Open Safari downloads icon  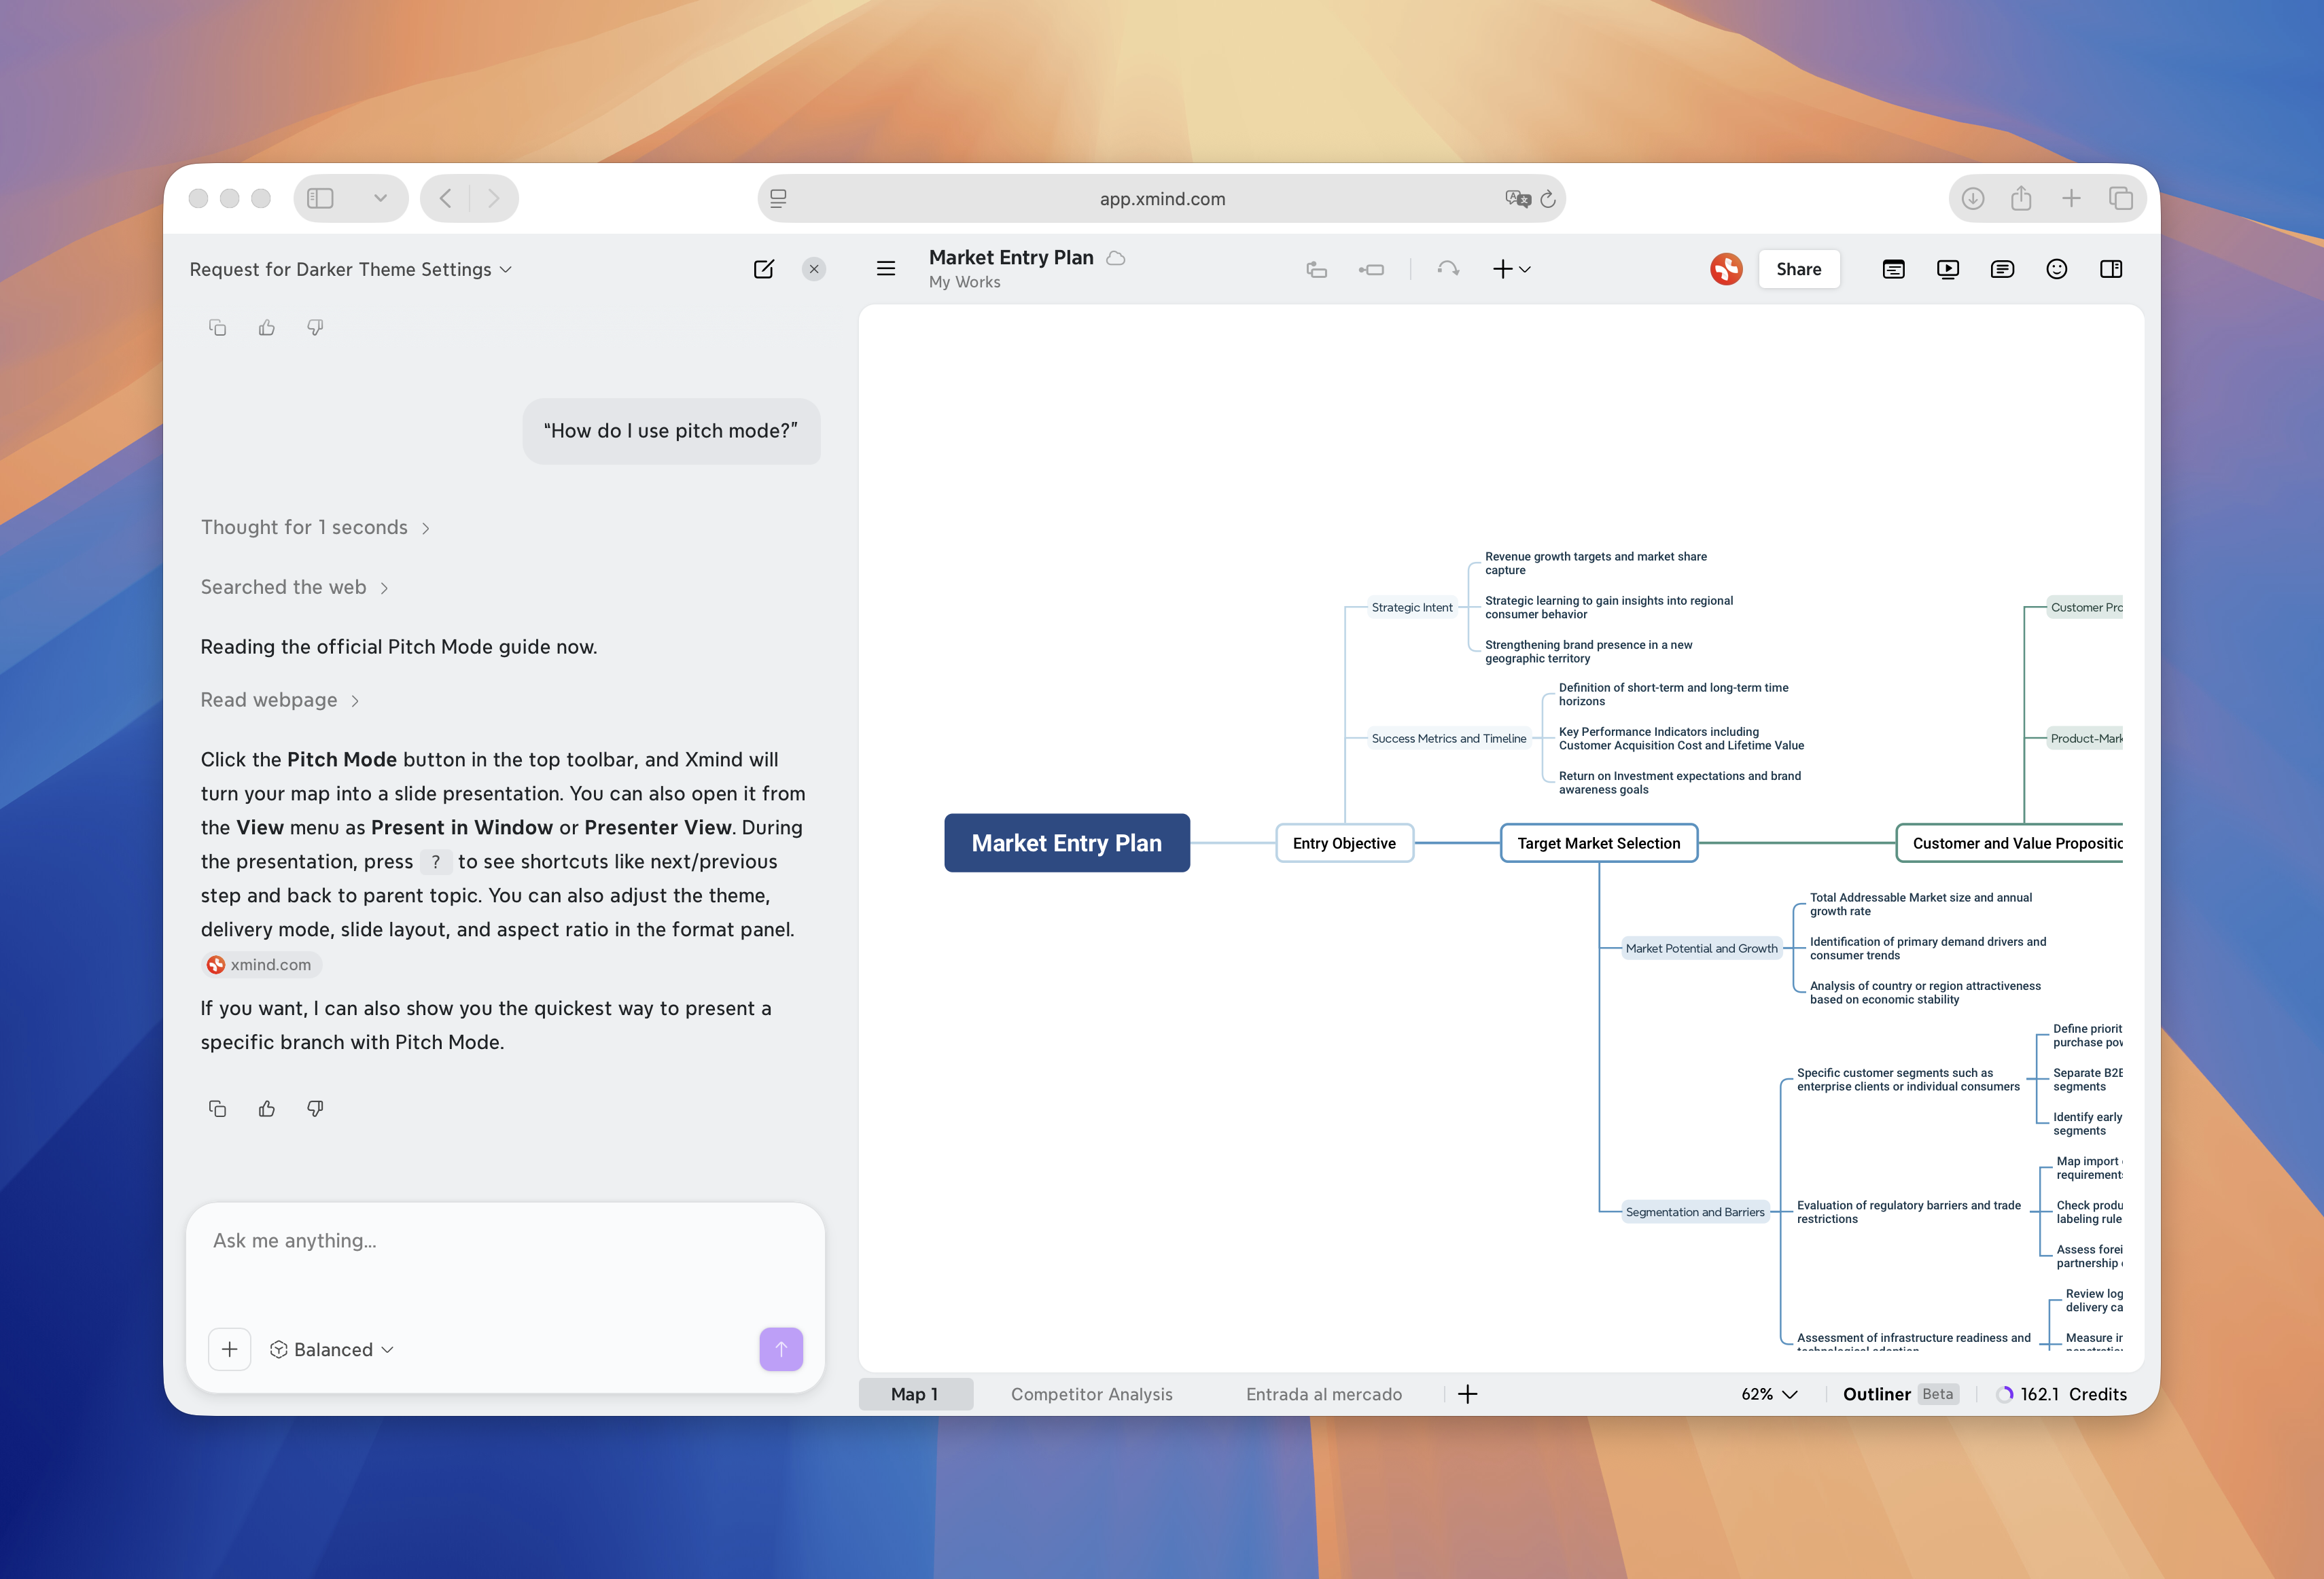pyautogui.click(x=1973, y=198)
